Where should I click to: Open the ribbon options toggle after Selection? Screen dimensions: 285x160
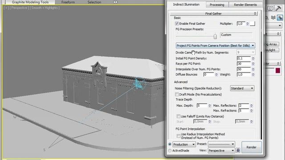115,2
